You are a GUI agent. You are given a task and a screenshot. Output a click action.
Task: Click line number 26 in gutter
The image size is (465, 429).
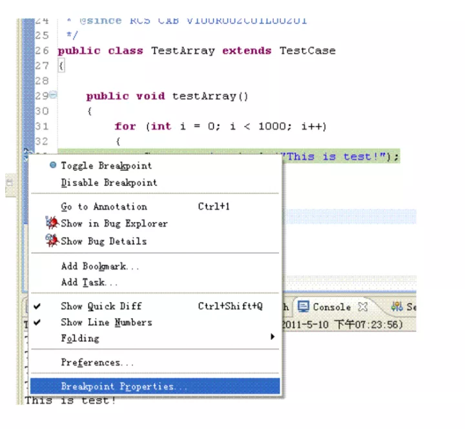coord(42,51)
